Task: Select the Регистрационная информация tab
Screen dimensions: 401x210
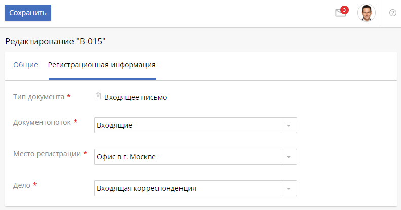Action: point(102,65)
